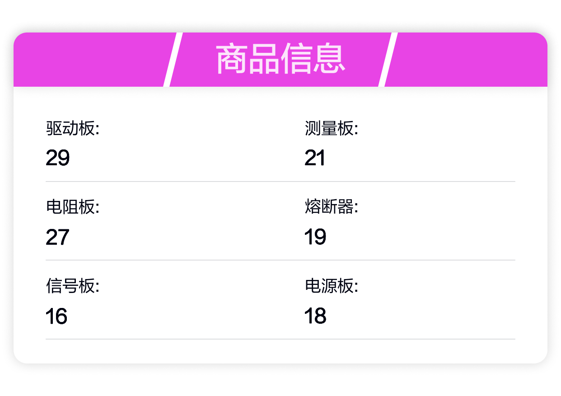The width and height of the screenshot is (561, 396).
Task: Click the 商品信息 header title
Action: click(280, 59)
